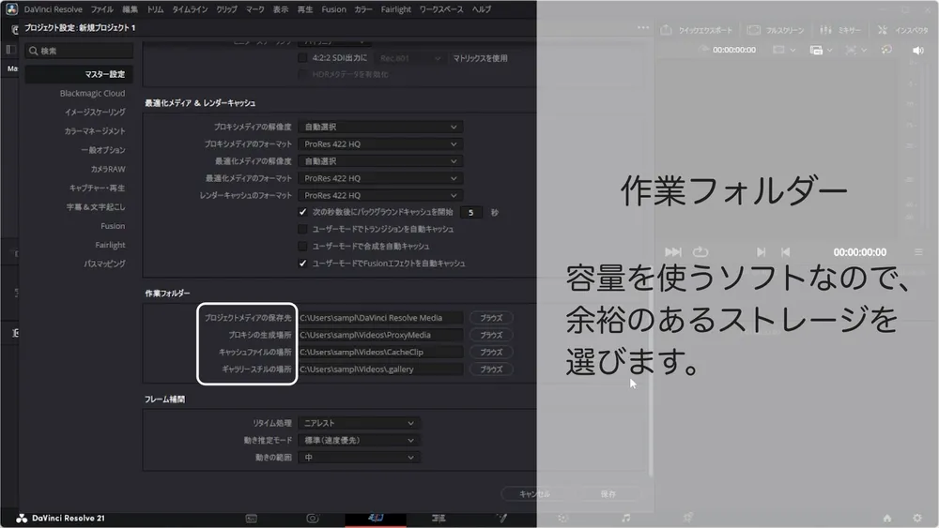The width and height of the screenshot is (939, 528).
Task: Select キャプチャー・再生 settings category
Action: (97, 188)
